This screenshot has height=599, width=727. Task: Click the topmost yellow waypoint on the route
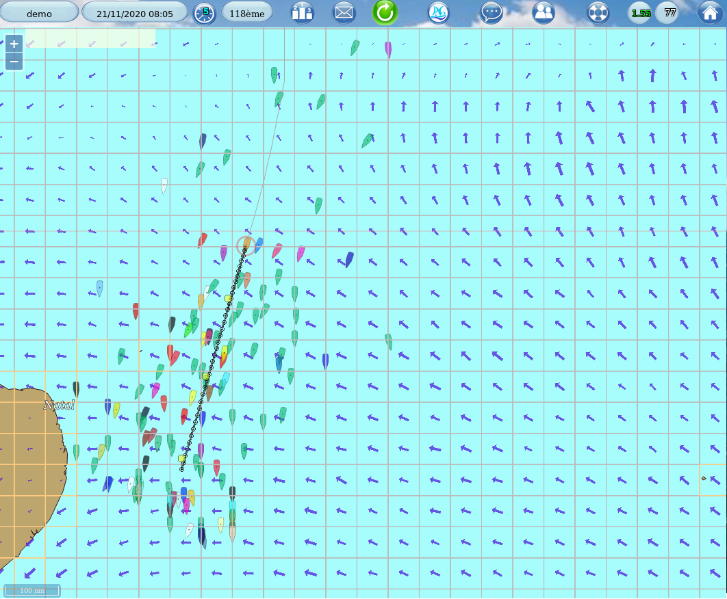click(229, 298)
